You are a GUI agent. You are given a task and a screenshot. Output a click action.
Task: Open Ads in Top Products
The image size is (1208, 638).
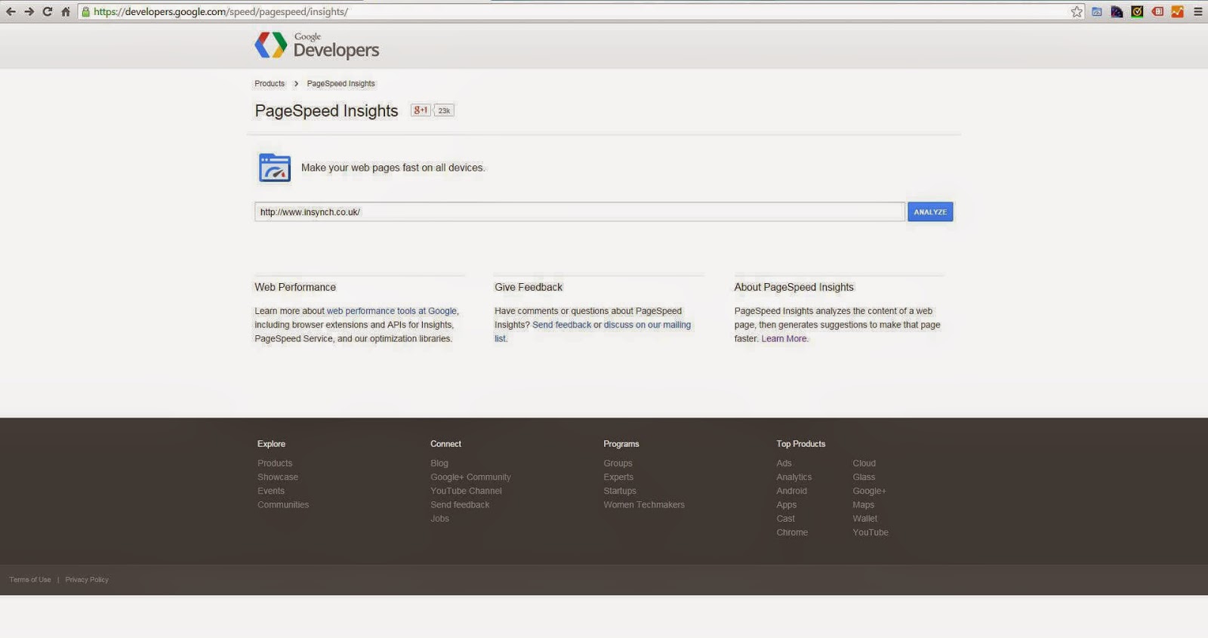coord(784,464)
